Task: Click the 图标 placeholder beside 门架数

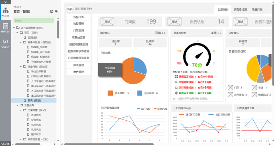Action: click(107, 22)
